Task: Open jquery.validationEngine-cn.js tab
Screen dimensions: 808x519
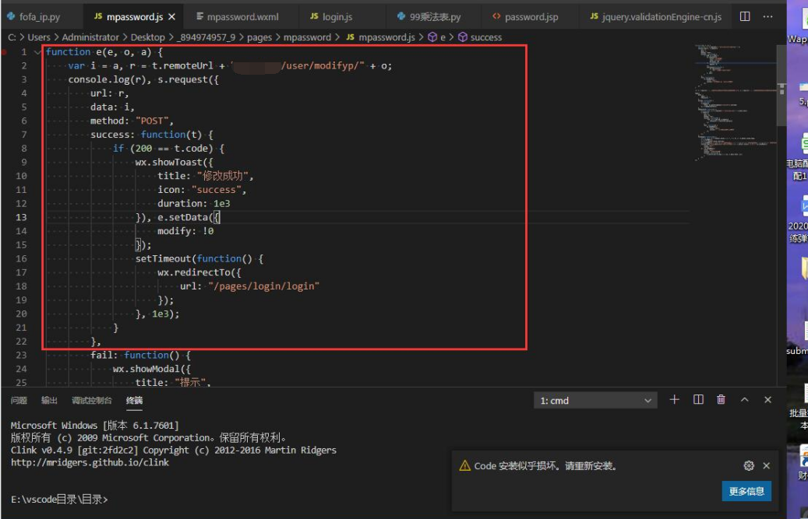Action: tap(655, 17)
